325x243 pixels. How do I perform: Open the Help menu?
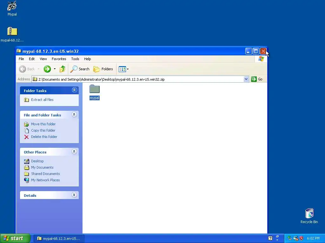88,59
